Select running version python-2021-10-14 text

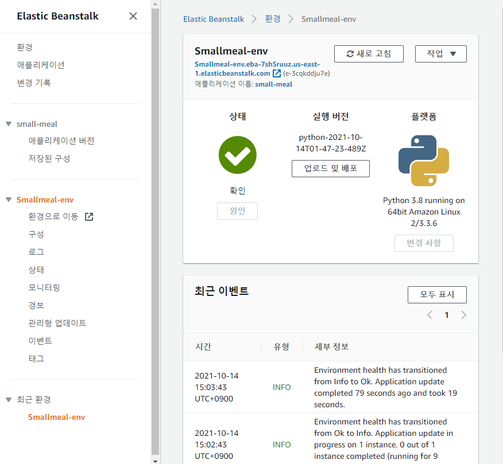point(331,143)
